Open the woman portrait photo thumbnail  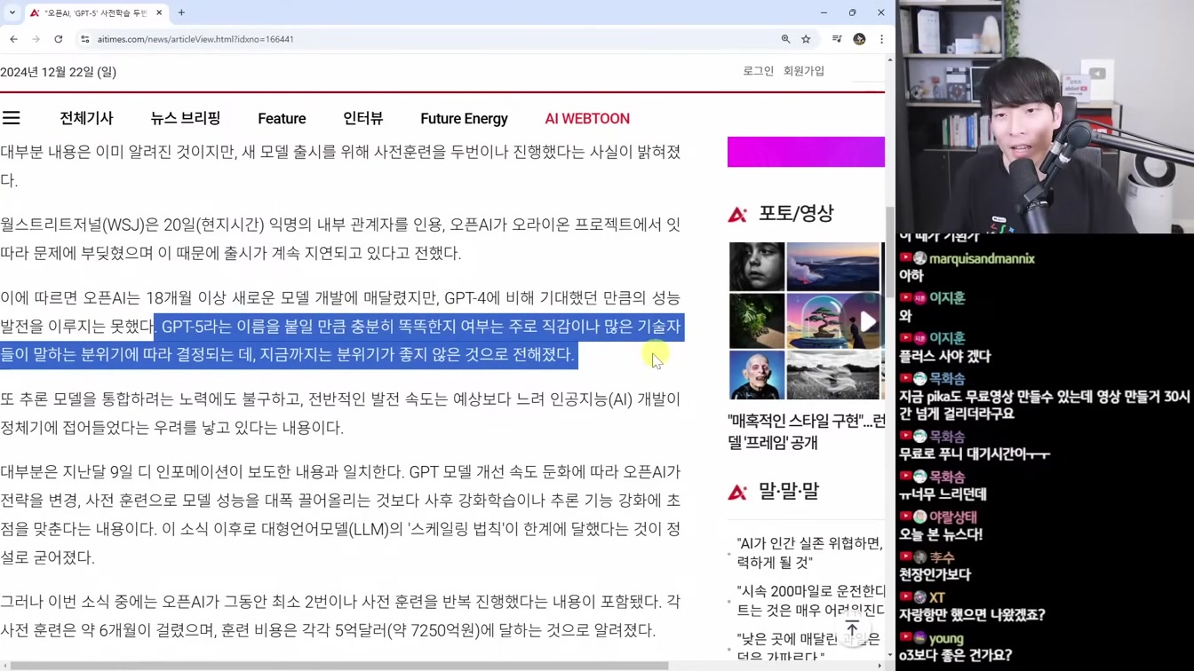pyautogui.click(x=757, y=266)
